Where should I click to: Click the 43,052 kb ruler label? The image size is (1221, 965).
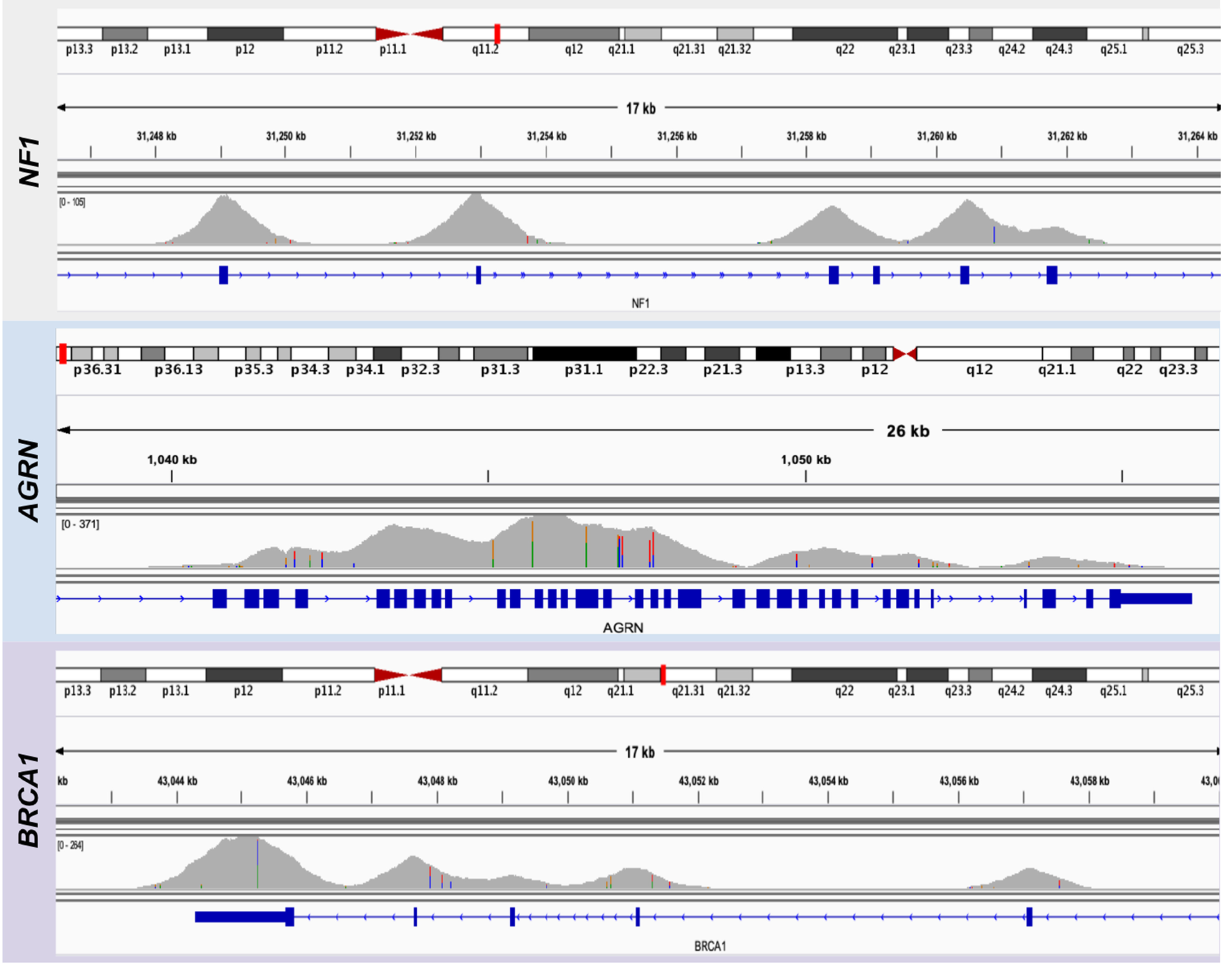click(x=698, y=781)
